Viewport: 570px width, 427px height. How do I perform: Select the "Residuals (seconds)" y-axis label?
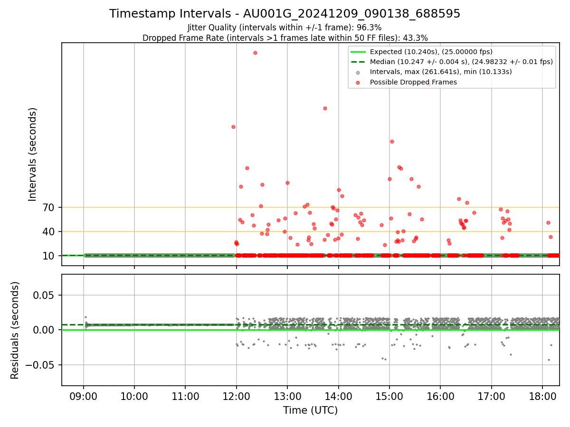pyautogui.click(x=15, y=330)
